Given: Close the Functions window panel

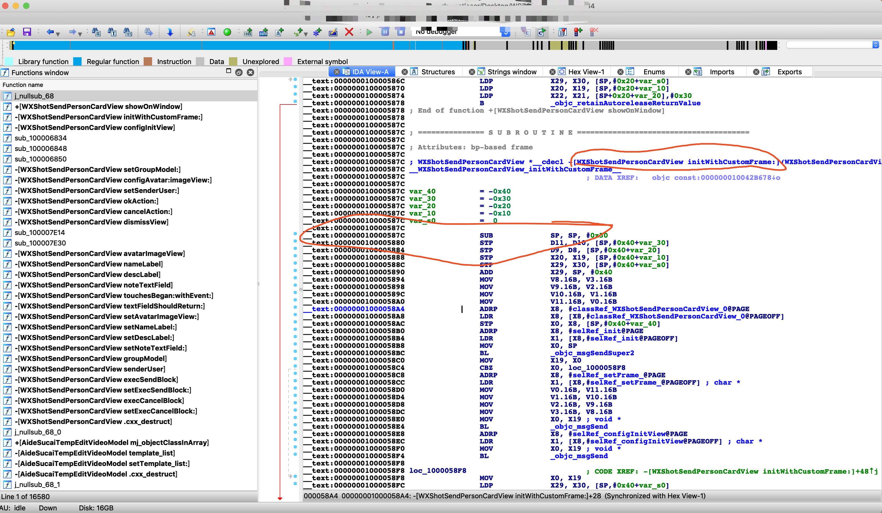Looking at the screenshot, I should [x=250, y=72].
